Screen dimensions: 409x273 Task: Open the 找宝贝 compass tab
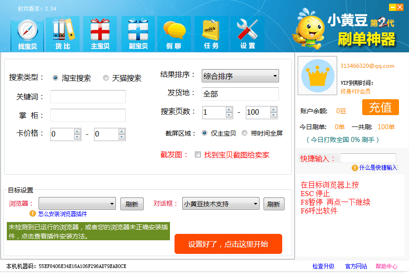click(x=27, y=34)
